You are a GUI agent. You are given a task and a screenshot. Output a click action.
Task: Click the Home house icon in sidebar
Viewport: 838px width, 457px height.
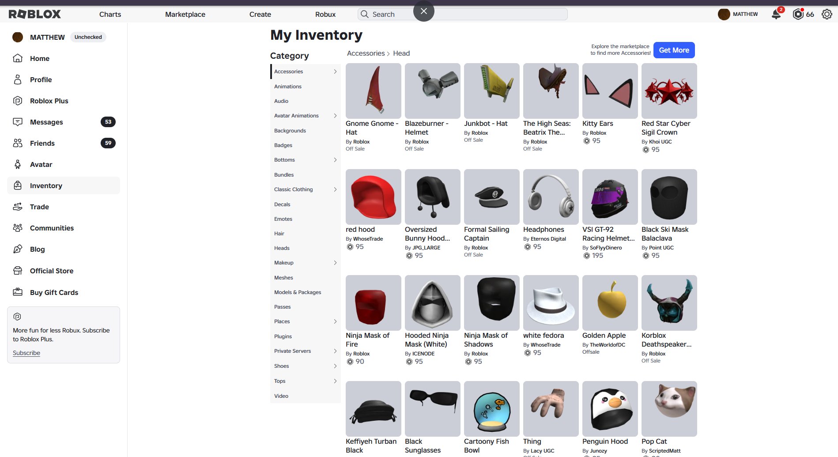[x=18, y=58]
